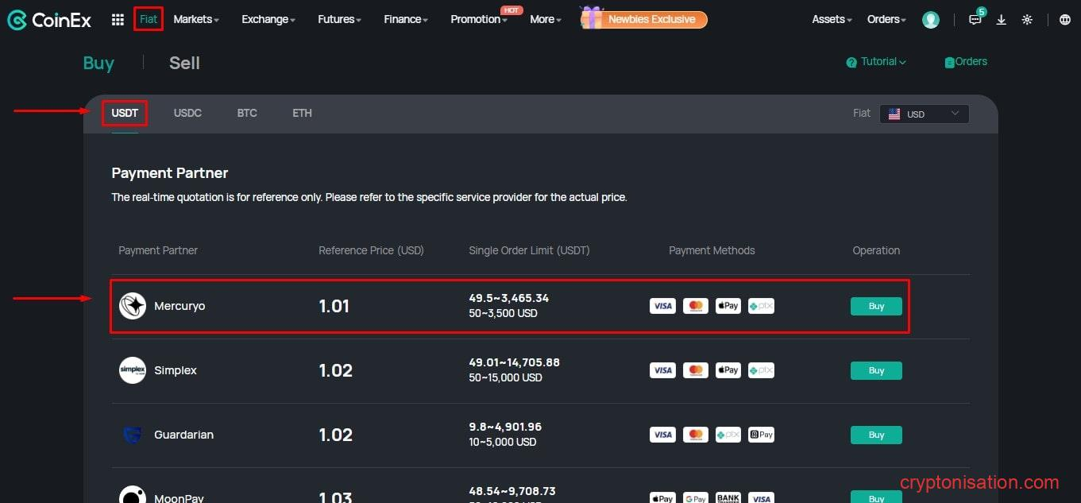Expand the Tutorial dropdown

coord(876,62)
